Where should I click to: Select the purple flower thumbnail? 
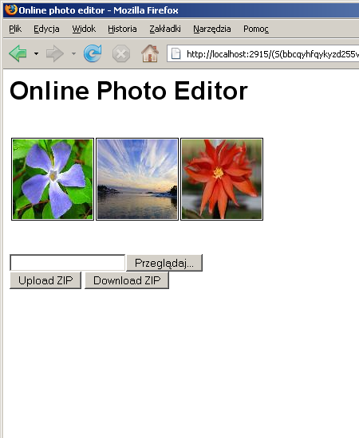point(53,179)
